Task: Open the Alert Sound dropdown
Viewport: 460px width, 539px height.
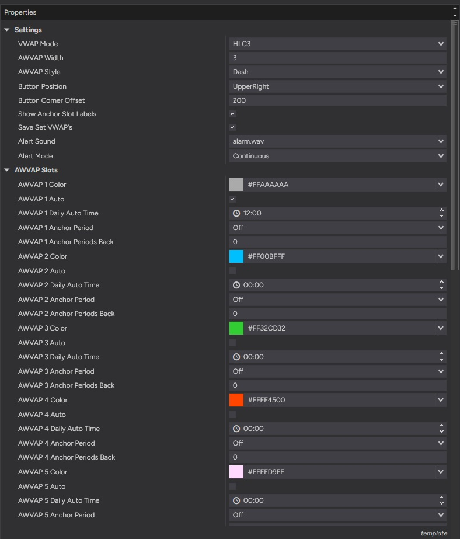Action: 337,141
